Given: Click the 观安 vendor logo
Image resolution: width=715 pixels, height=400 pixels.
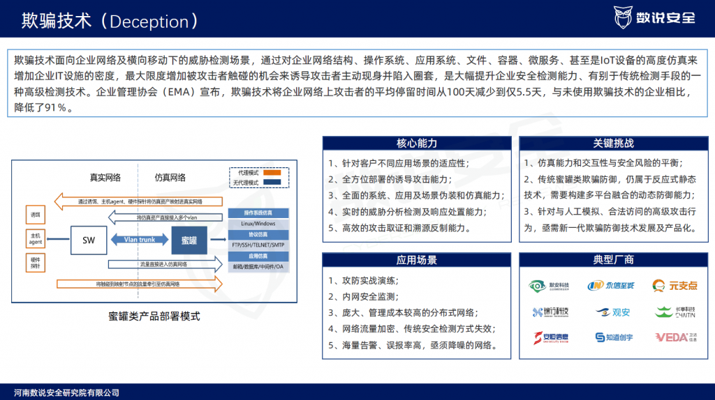Looking at the screenshot, I should click(613, 312).
